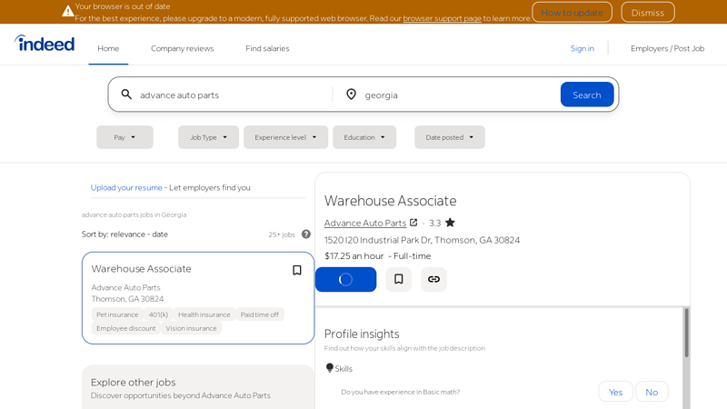Click the blue Search button
The image size is (727, 409).
(x=586, y=95)
